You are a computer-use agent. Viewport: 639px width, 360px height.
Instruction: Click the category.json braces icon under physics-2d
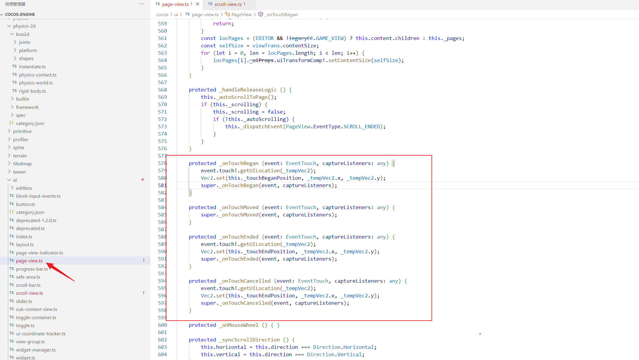point(11,123)
